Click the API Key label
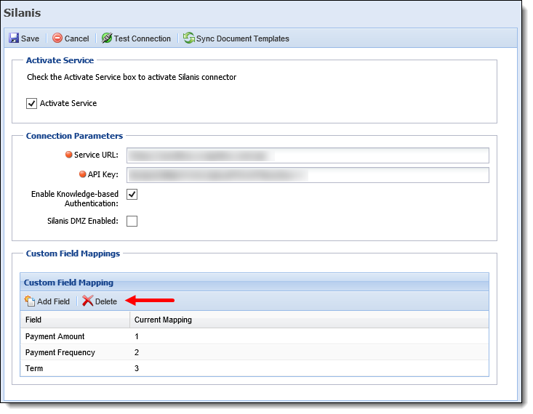Viewport: 533px width, 414px height. point(103,174)
